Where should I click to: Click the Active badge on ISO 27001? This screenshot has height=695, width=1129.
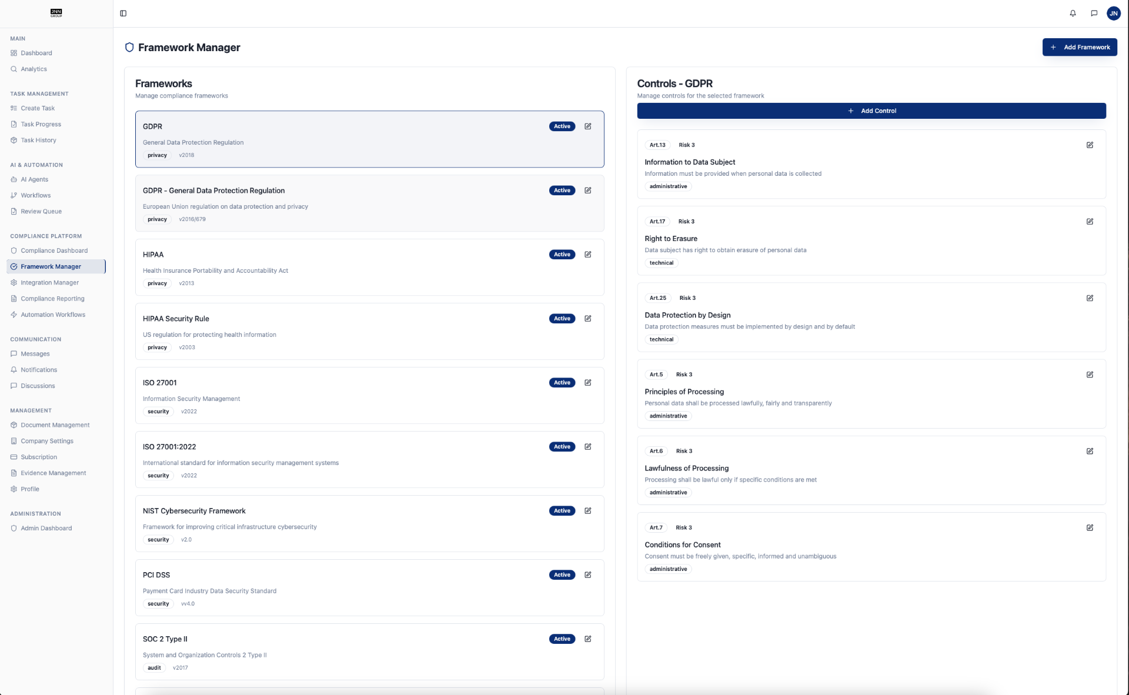pyautogui.click(x=562, y=383)
